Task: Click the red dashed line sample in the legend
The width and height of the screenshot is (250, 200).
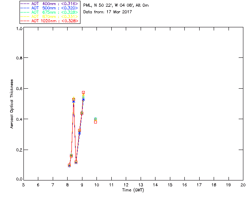Action: (25, 21)
